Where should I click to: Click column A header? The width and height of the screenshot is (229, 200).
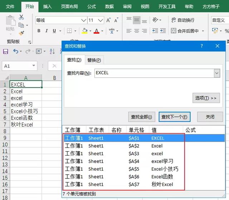click(26, 78)
